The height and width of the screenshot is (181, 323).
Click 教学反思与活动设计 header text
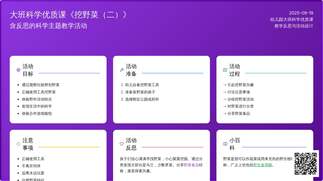[294, 26]
